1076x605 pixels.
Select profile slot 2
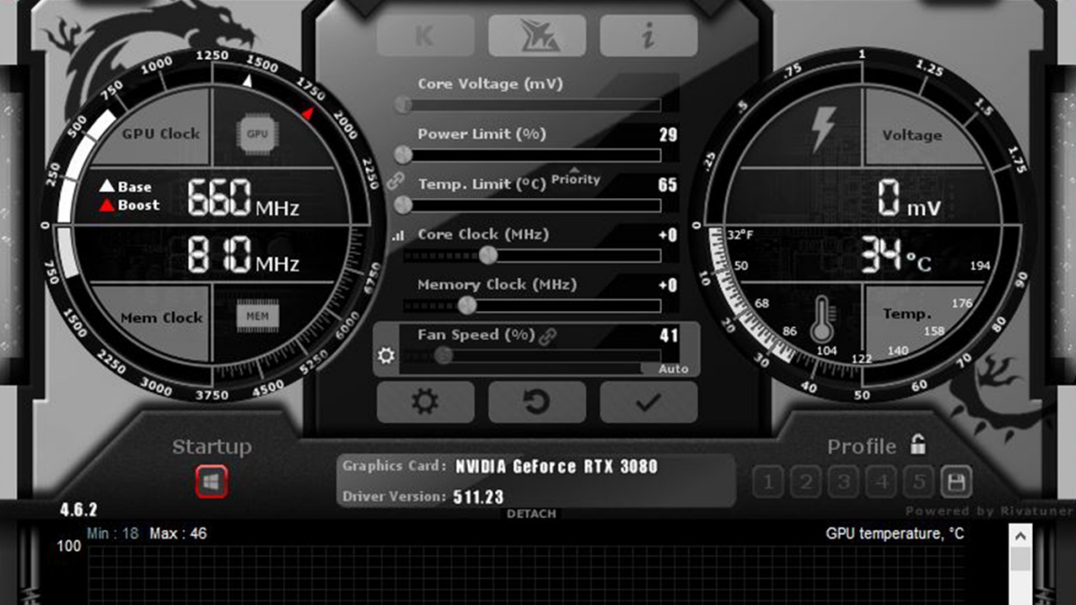[805, 482]
